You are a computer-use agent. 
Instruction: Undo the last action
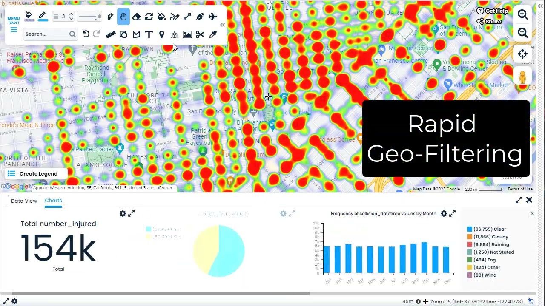tap(86, 34)
